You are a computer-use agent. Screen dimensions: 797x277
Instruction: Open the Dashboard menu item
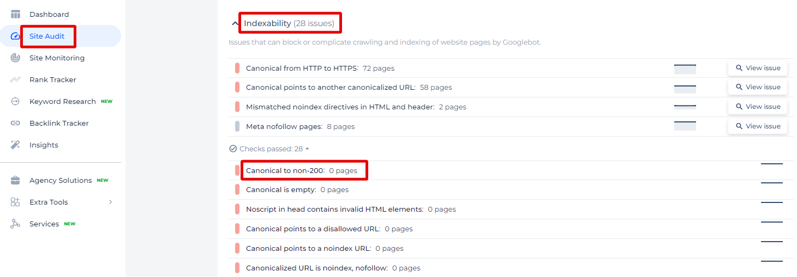49,14
